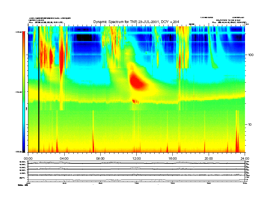Click the -155.00 label below the color scale

[x=18, y=152]
